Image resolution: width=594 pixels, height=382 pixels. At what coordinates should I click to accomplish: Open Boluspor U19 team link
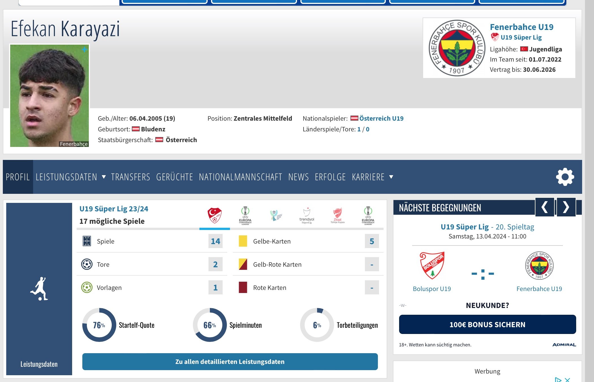[432, 289]
